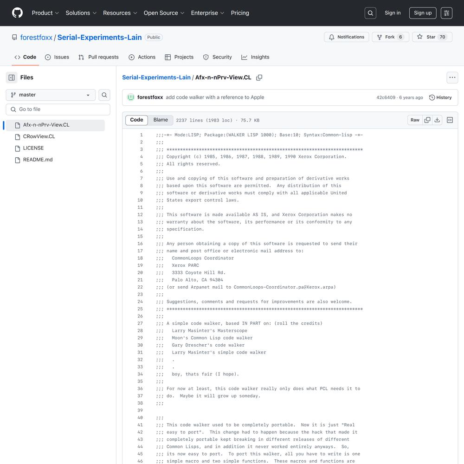
Task: Click the repository icon beside forestfoxx
Action: (14, 37)
